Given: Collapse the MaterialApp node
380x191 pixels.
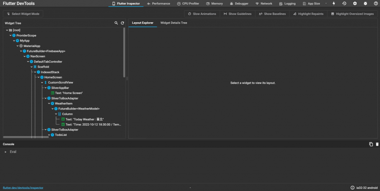Looking at the screenshot, I should [x=17, y=46].
